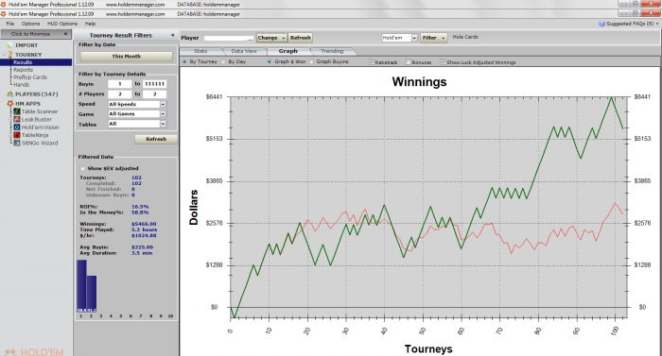662x356 pixels.
Task: Click the Player name input field
Action: coord(229,38)
